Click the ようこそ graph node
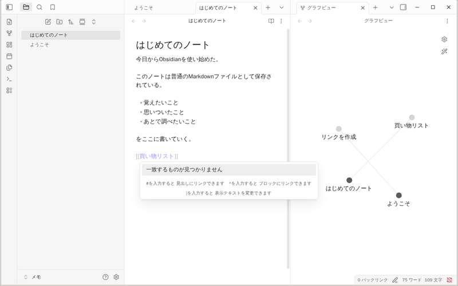This screenshot has height=286, width=458. tap(398, 195)
